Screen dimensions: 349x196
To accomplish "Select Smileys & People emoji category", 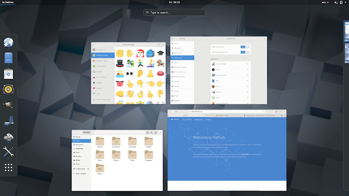I will pyautogui.click(x=103, y=55).
